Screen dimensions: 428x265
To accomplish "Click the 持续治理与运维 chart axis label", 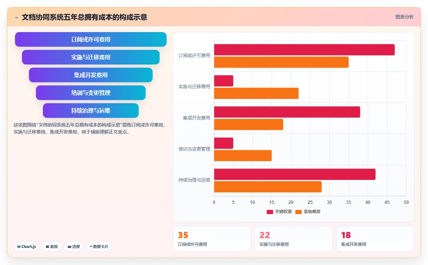I will pyautogui.click(x=194, y=180).
